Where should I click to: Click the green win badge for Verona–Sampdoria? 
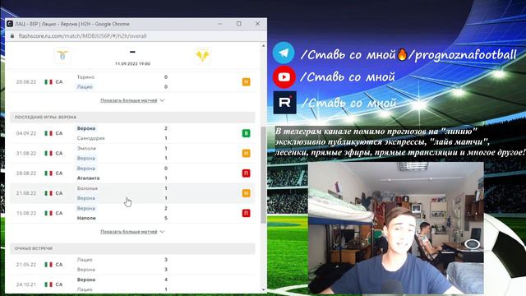click(247, 133)
